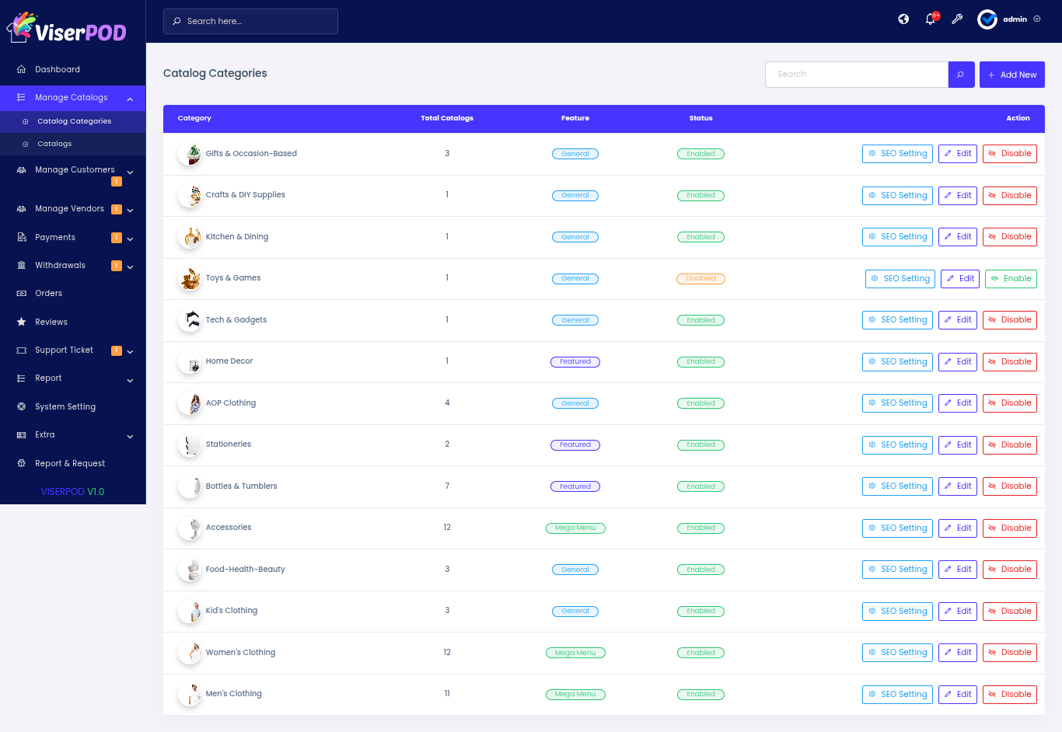The height and width of the screenshot is (732, 1062).
Task: Click the globe icon in top bar
Action: click(x=903, y=19)
